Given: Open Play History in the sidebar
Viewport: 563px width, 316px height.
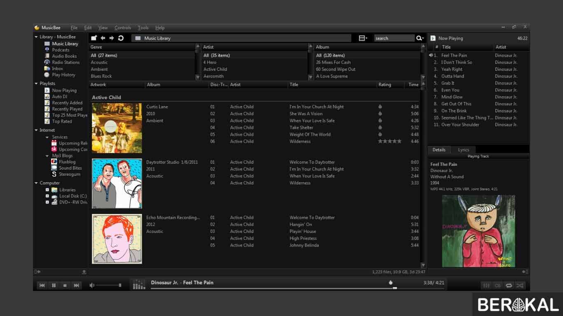Looking at the screenshot, I should coord(63,74).
